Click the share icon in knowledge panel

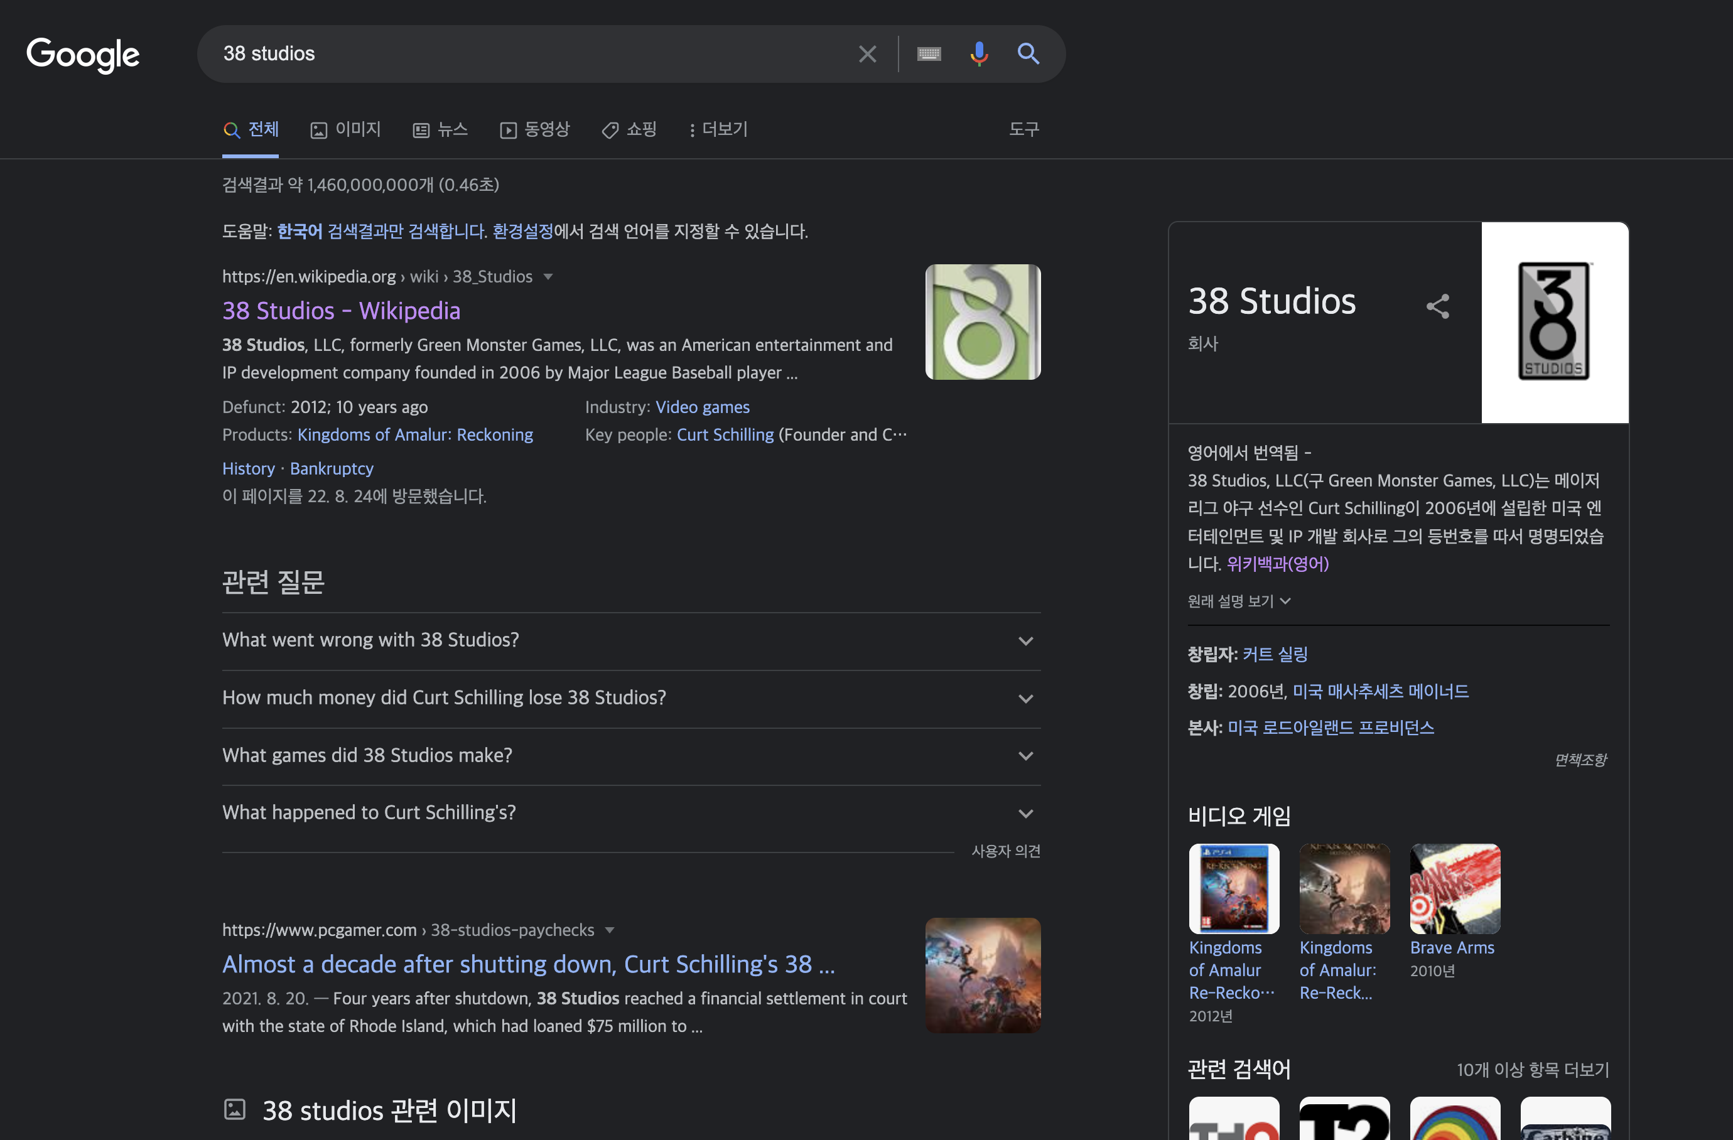coord(1437,306)
